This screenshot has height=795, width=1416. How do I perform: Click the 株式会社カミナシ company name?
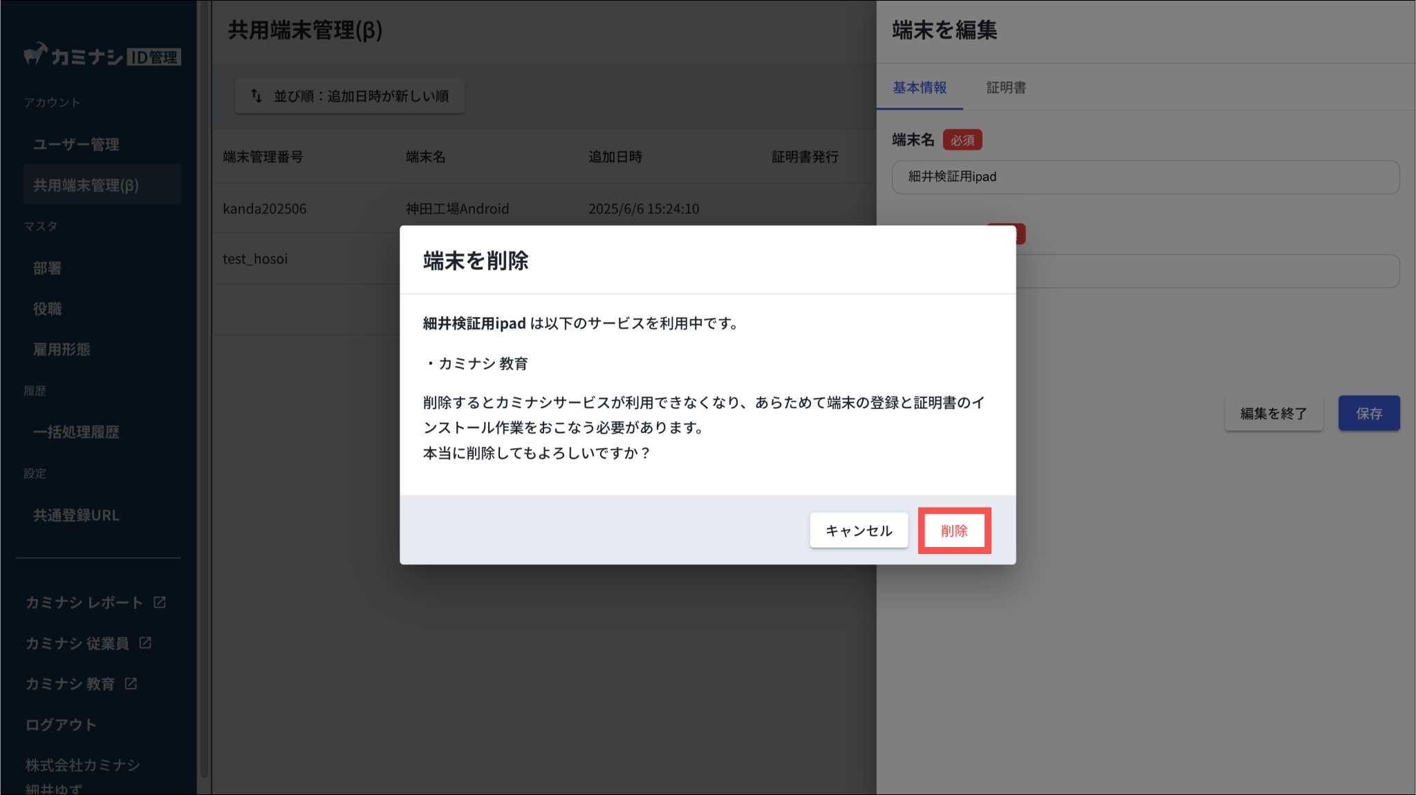[83, 765]
